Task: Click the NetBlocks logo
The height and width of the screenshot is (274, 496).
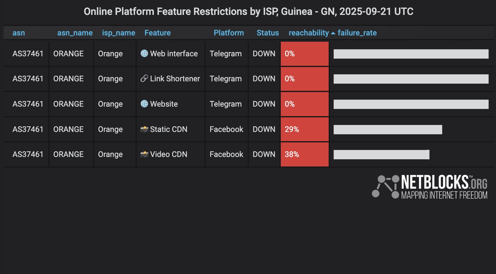Action: point(429,187)
